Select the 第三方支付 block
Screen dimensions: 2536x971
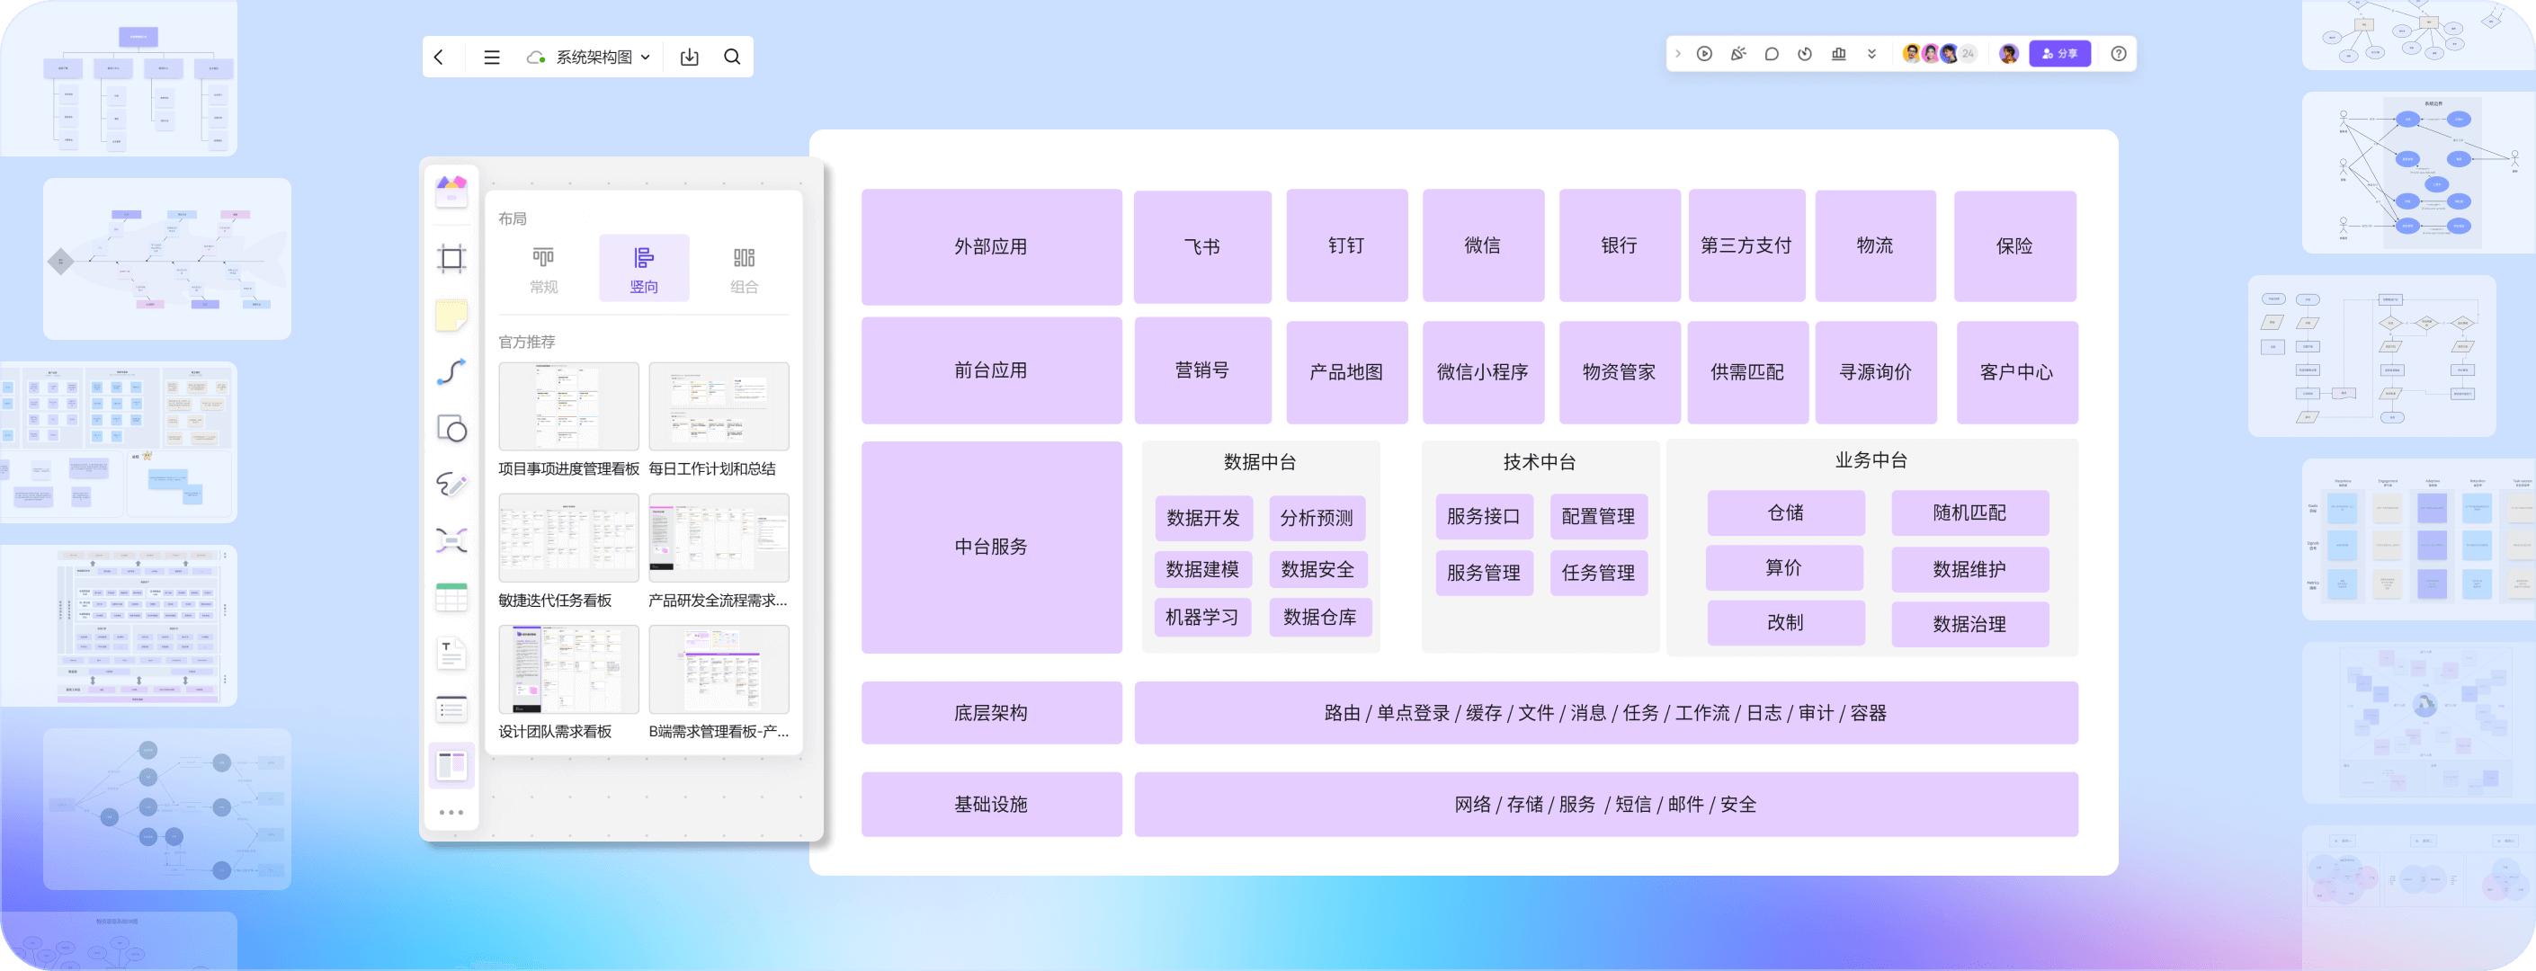pyautogui.click(x=1746, y=246)
